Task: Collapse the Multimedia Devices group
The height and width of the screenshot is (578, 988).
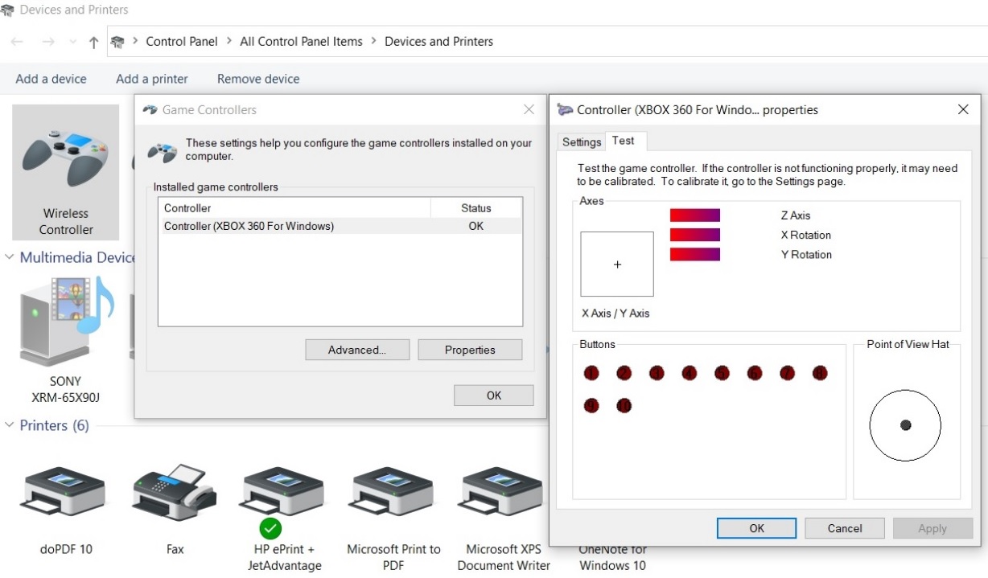Action: [x=10, y=257]
